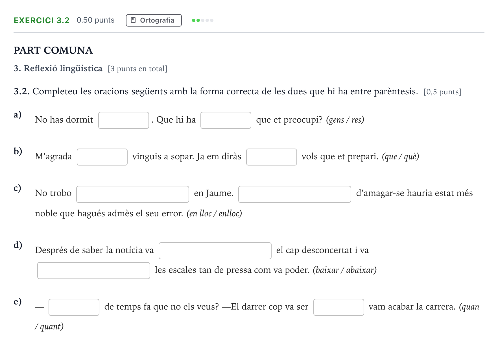The width and height of the screenshot is (498, 357).
Task: Click the green difficulty dots indicator
Action: click(202, 20)
